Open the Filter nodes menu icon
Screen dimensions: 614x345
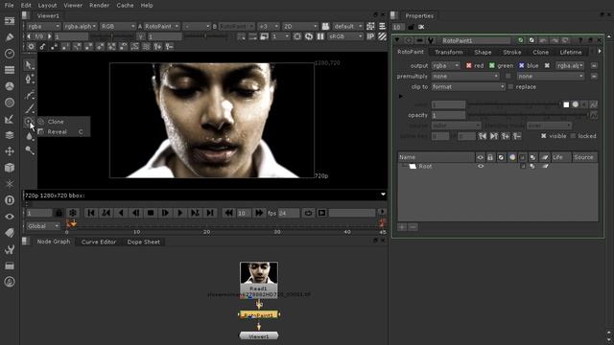click(10, 103)
